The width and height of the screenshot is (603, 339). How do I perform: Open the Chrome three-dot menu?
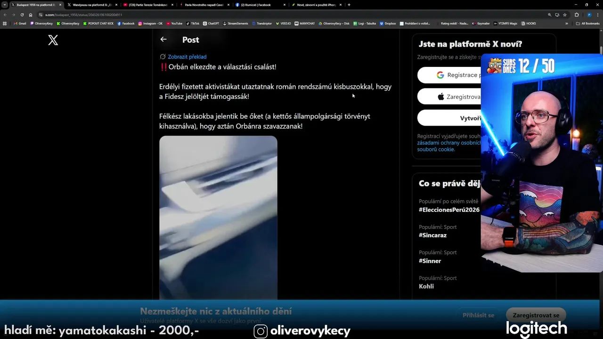point(598,15)
